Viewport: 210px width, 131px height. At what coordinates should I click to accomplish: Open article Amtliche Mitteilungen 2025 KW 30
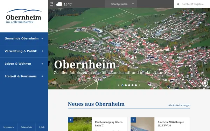pyautogui.click(x=171, y=124)
